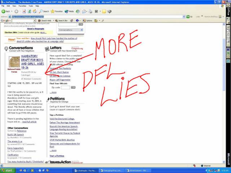Click the grey Forward arrow button
Viewport: 231px width, 173px height.
pyautogui.click(x=16, y=11)
